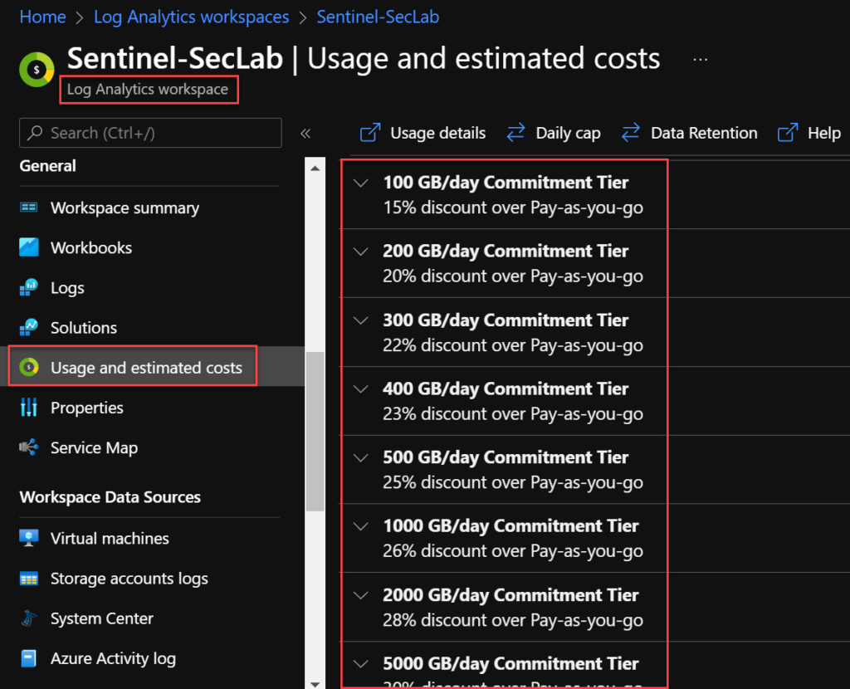Click the Azure Activity log icon
The image size is (850, 689).
pos(29,658)
